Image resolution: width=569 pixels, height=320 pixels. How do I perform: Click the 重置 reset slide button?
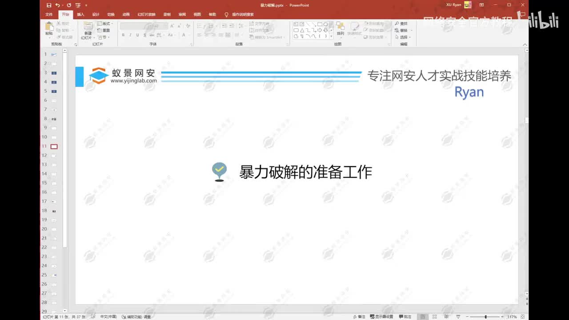click(x=104, y=31)
